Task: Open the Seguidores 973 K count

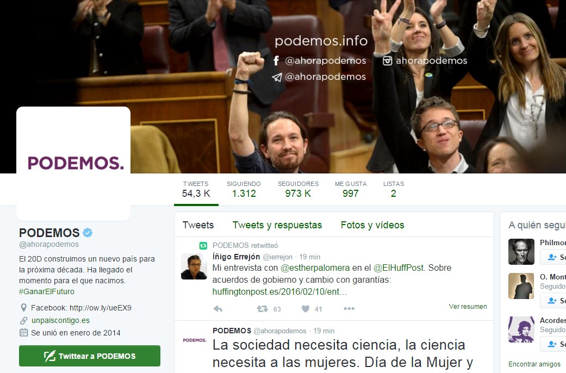Action: click(298, 190)
